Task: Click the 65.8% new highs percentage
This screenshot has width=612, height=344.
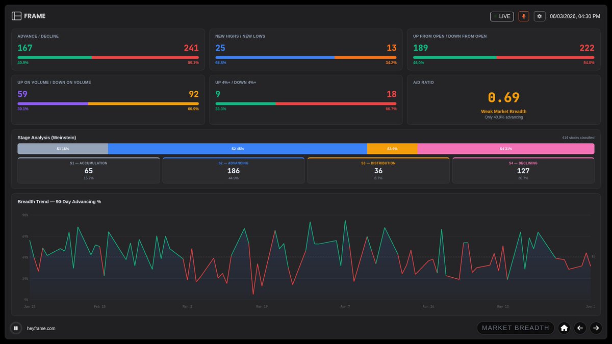Action: pyautogui.click(x=221, y=63)
